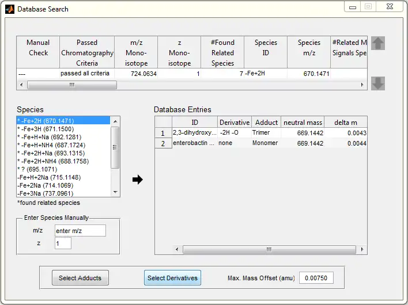Image resolution: width=408 pixels, height=305 pixels.
Task: Select row header 1 in Database Entries
Action: pyautogui.click(x=163, y=133)
